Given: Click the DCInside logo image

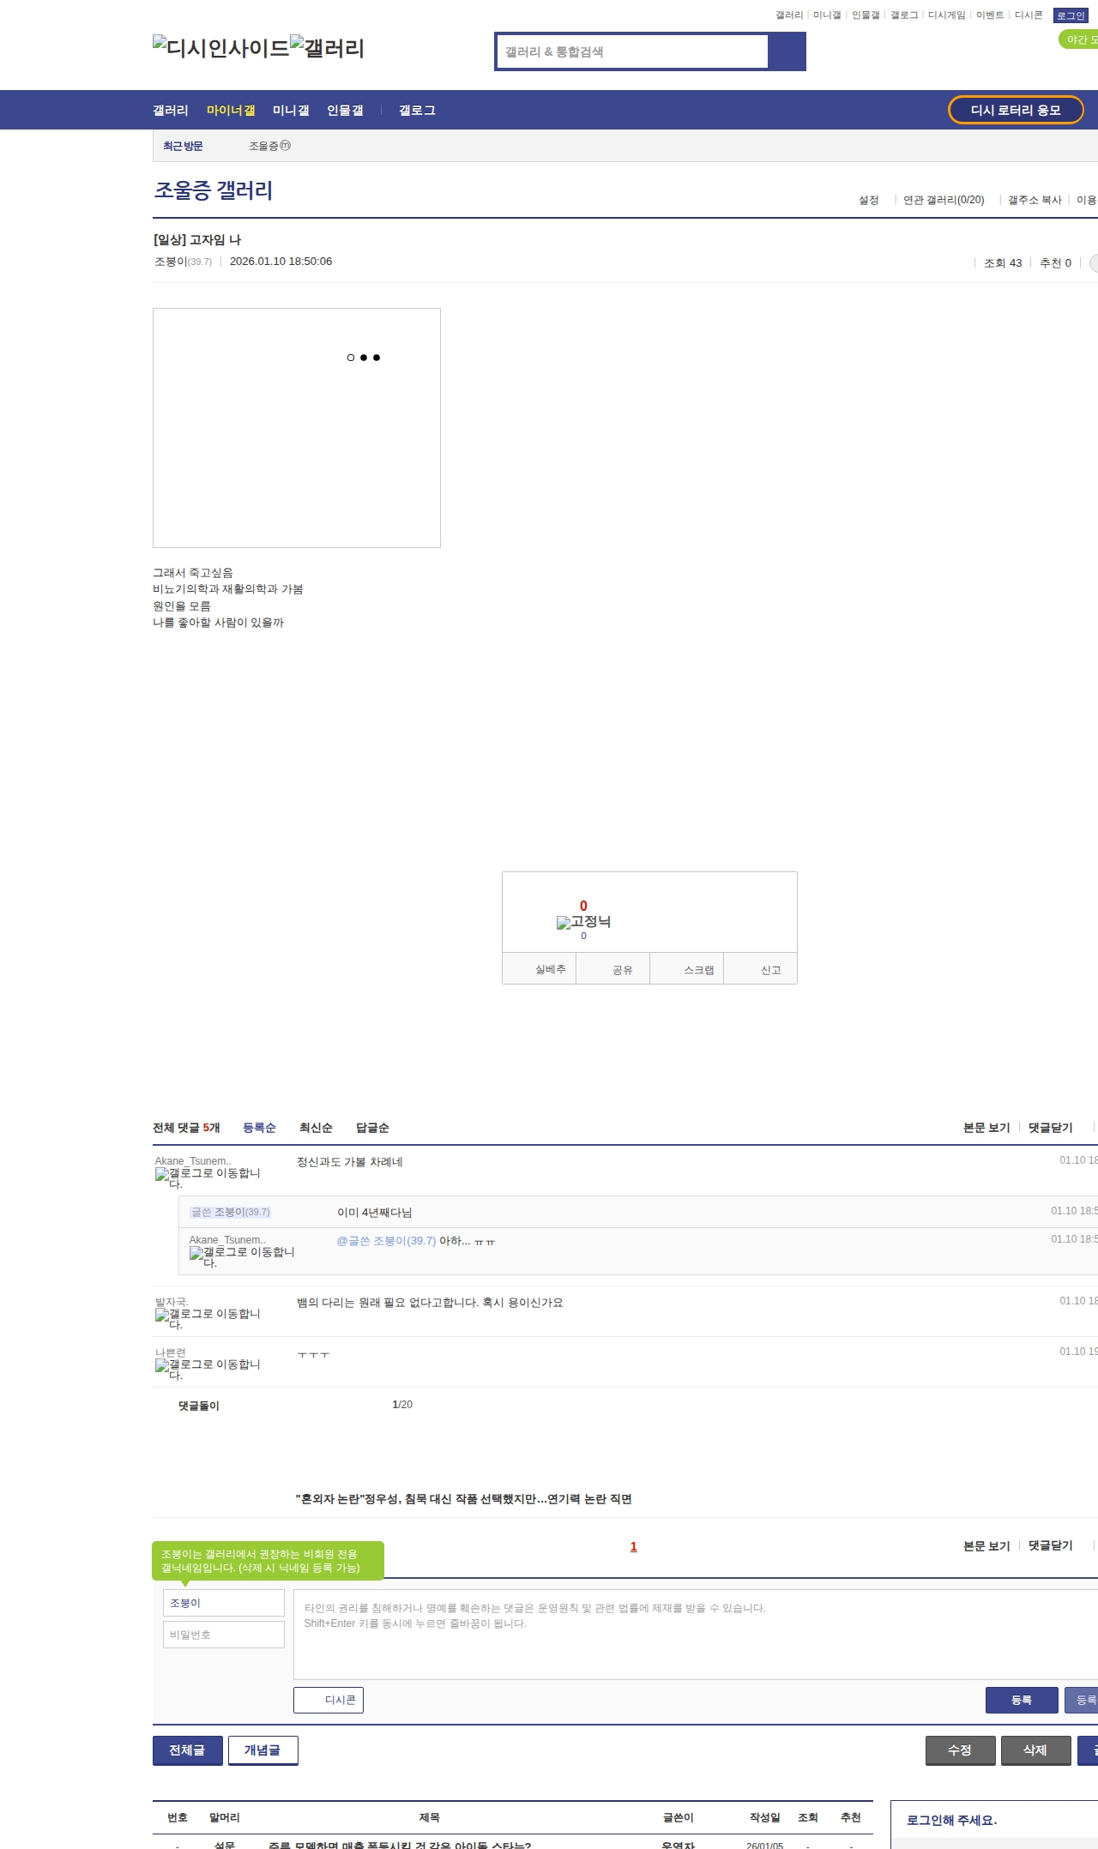Looking at the screenshot, I should (x=221, y=48).
